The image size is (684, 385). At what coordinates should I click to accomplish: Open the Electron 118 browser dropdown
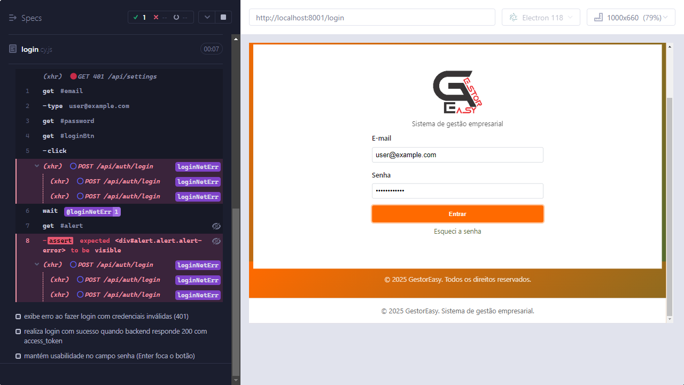point(541,18)
